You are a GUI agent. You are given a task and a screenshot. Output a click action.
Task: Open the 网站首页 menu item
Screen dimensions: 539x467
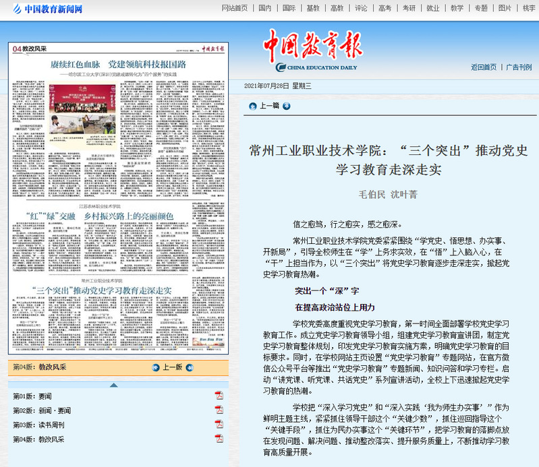(235, 8)
